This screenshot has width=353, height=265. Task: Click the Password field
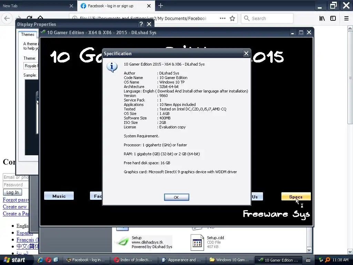16,185
